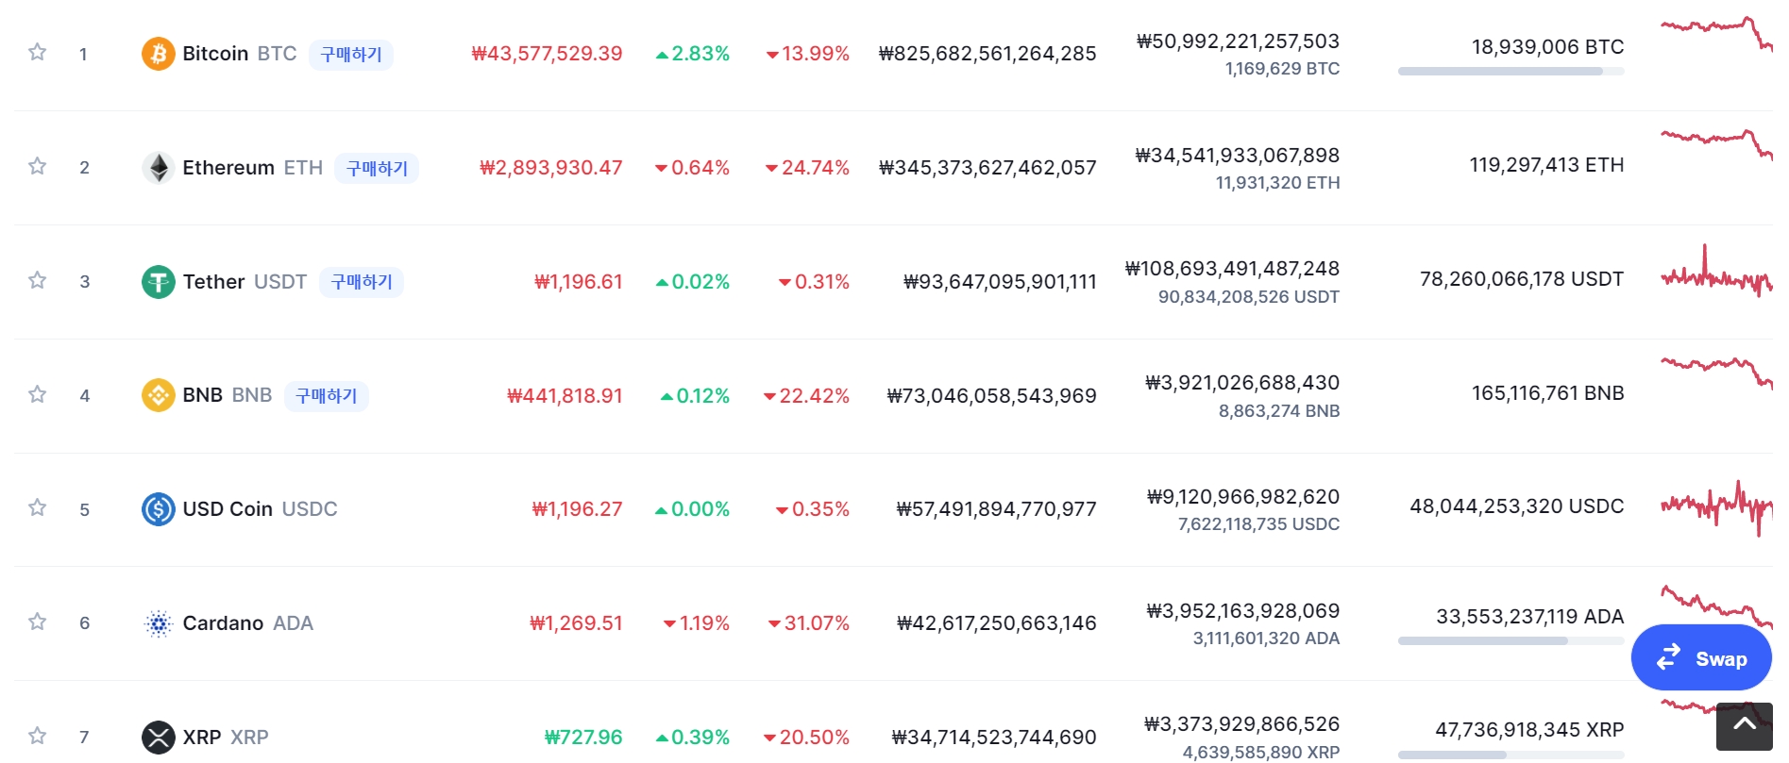The width and height of the screenshot is (1789, 763).
Task: Open the blue Swap button
Action: pos(1700,658)
